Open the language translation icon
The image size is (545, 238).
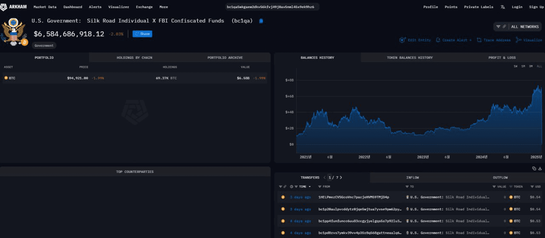click(503, 7)
